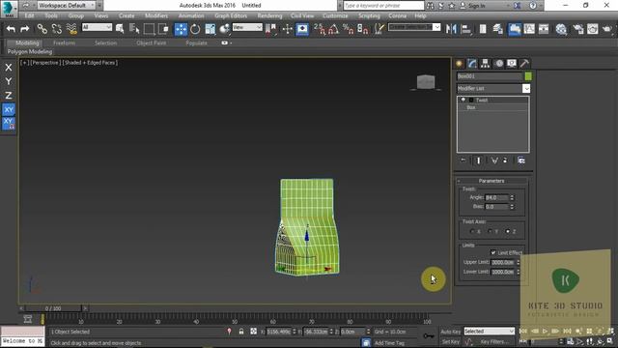Select the Z twist axis radio button
618x348 pixels.
click(508, 231)
